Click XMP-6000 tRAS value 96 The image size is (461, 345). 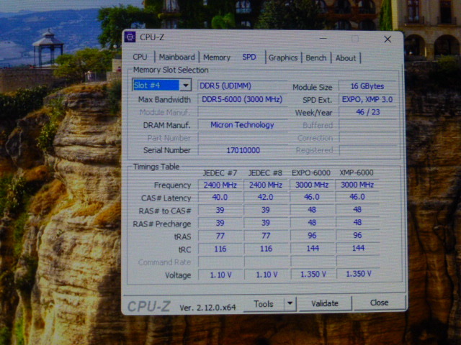coord(357,235)
